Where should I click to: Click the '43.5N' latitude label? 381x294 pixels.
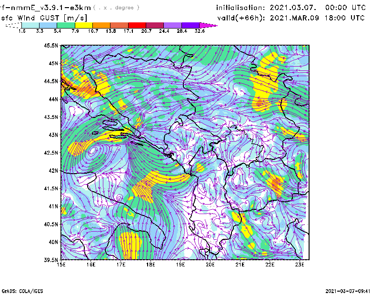pyautogui.click(x=51, y=117)
